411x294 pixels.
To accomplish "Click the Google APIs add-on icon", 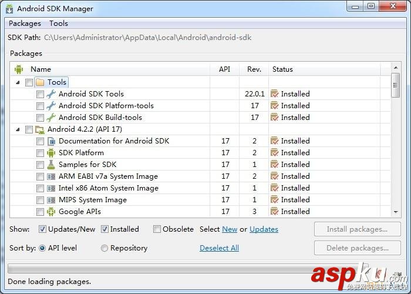I will click(x=51, y=212).
